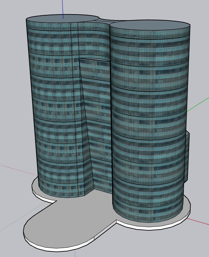Select the right tower's circular roof face
This screenshot has width=209, height=257.
[x=150, y=26]
